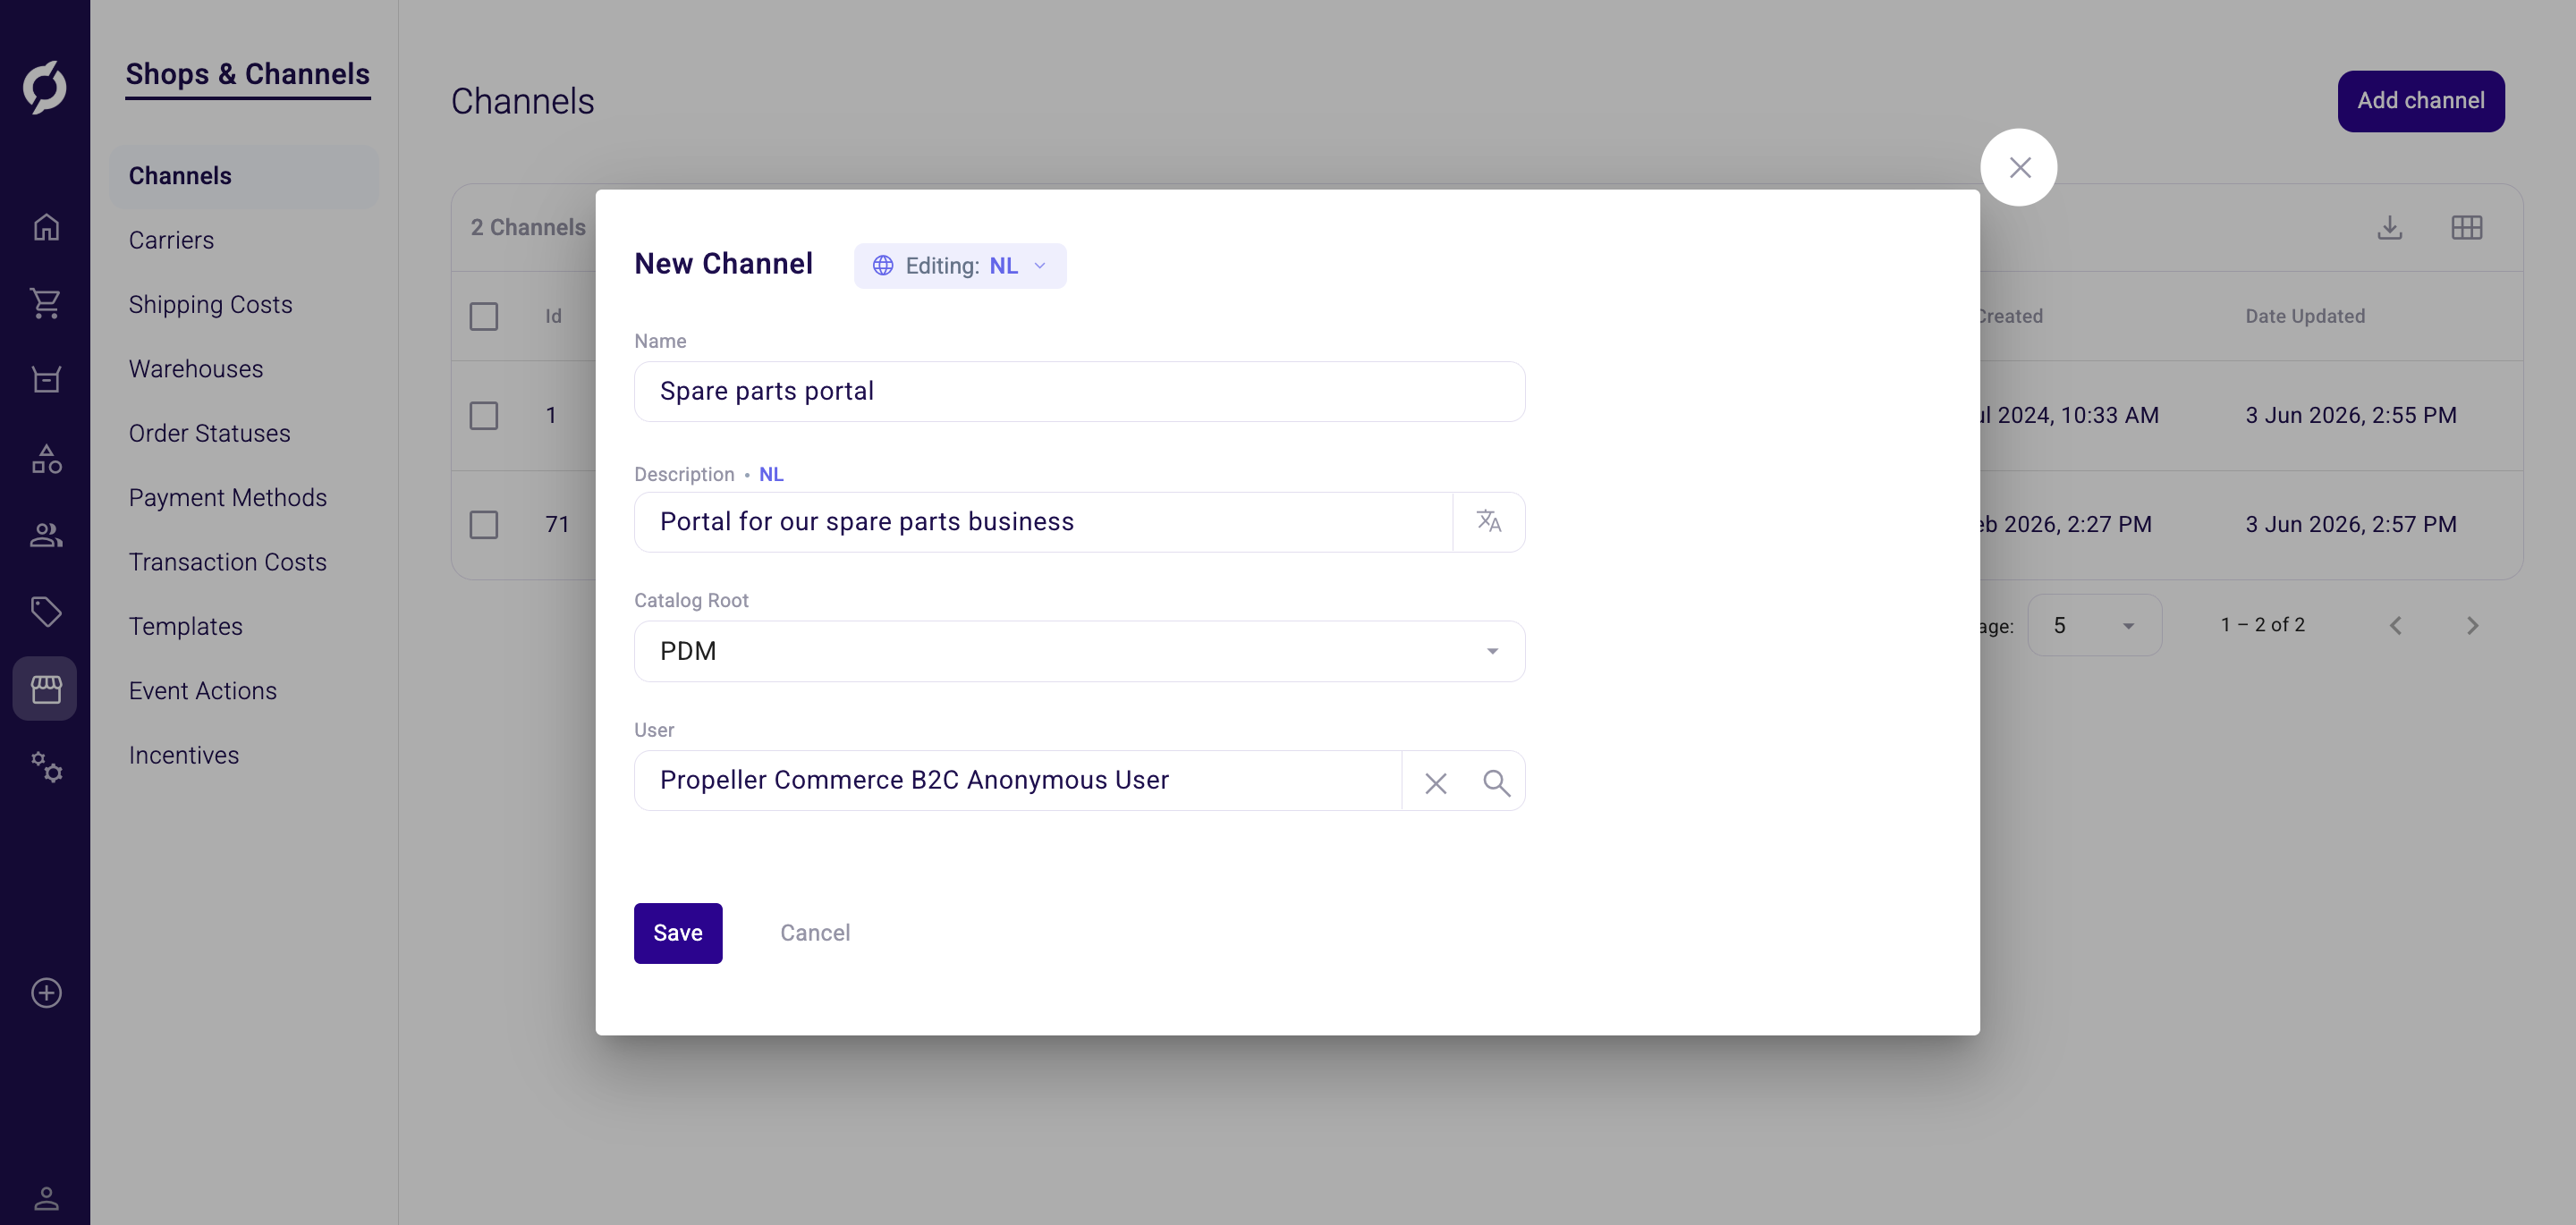
Task: Open the shopping cart sidebar icon
Action: coord(46,303)
